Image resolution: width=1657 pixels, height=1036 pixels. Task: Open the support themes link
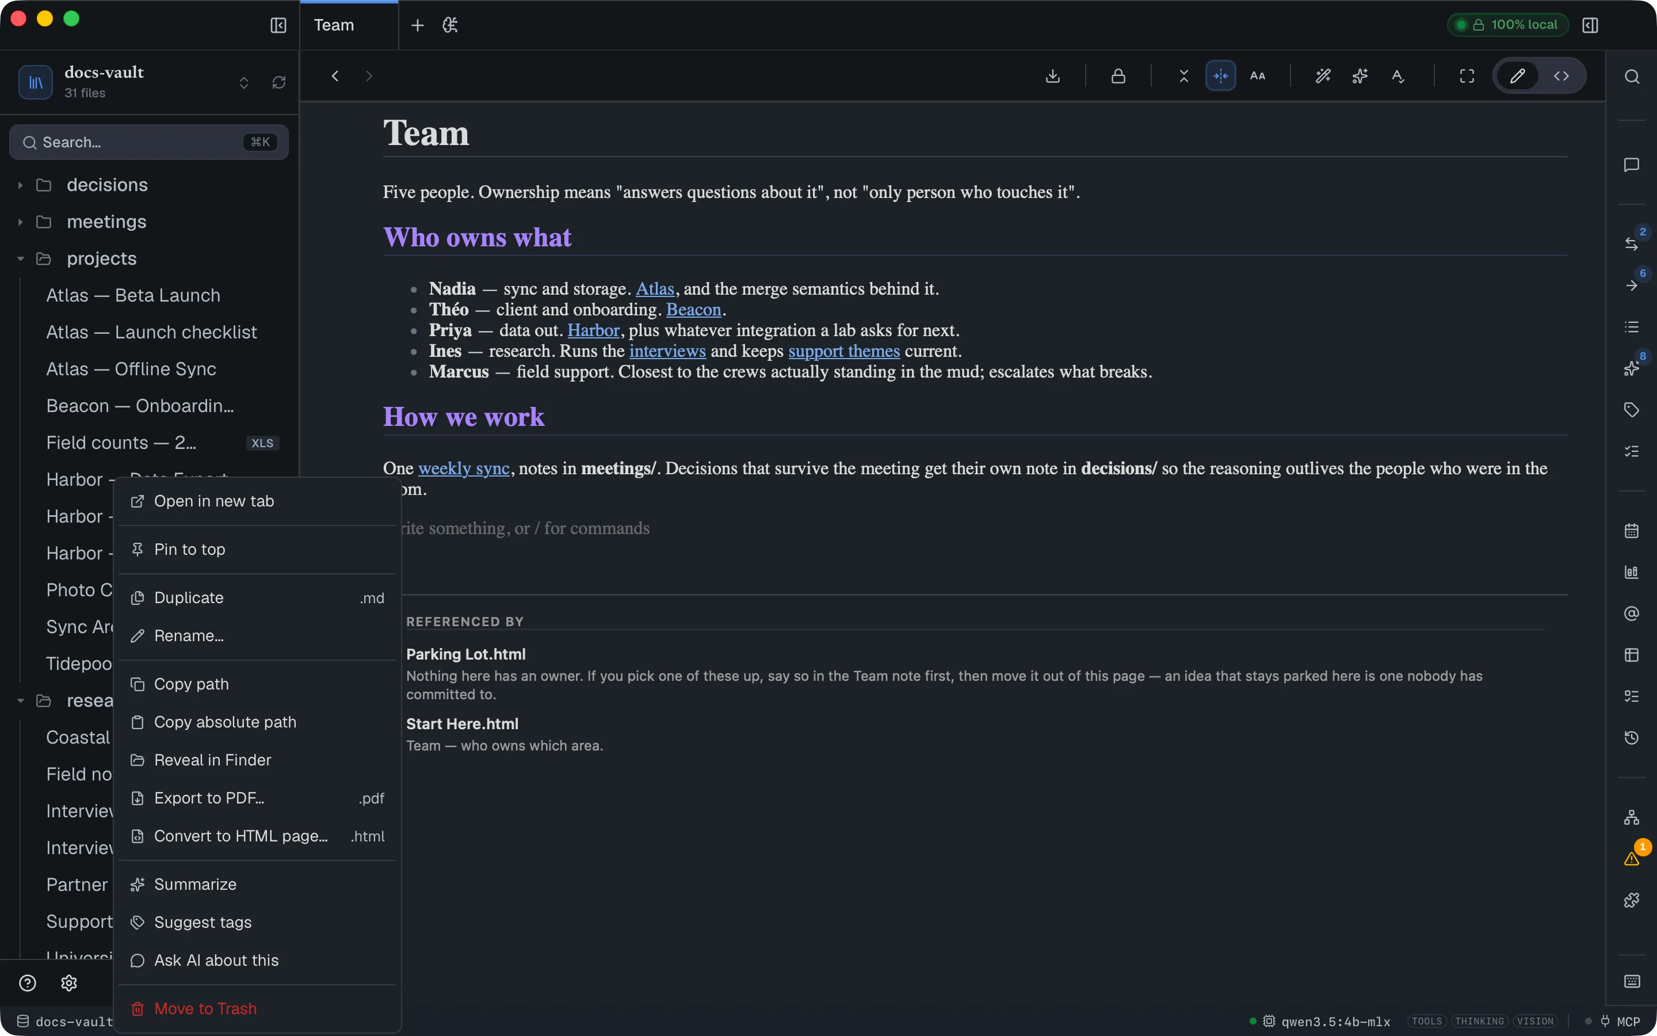(x=843, y=352)
